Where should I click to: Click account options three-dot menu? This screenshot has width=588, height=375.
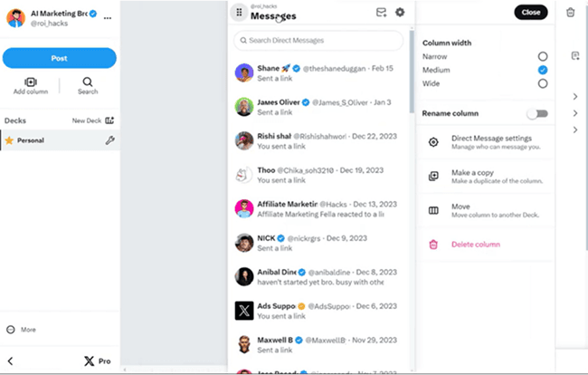click(108, 18)
